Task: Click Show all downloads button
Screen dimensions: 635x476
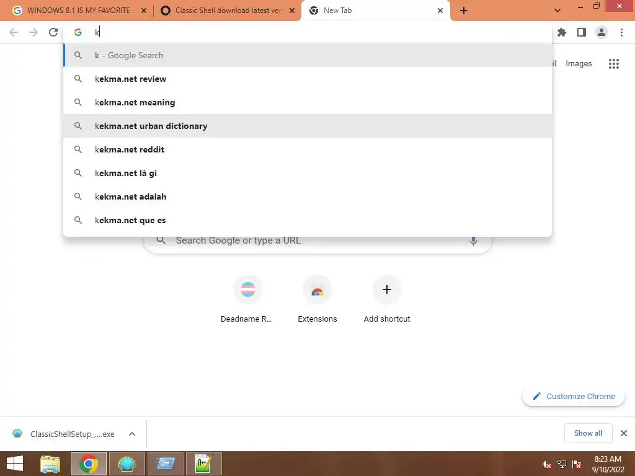Action: (588, 433)
